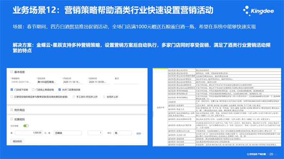Screen dimensions: 284x159
Task: Check the 手工改价/折扣折上折 checkbox
Action: click(74, 97)
